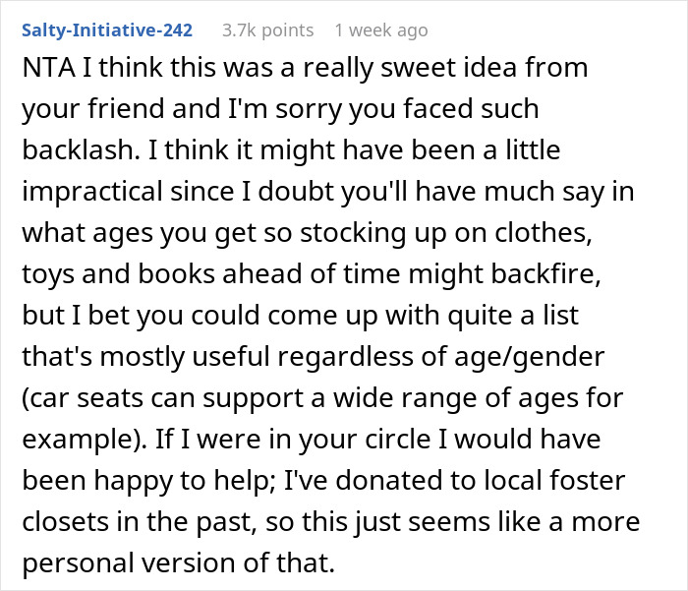Open the '1 week ago' timestamp permalink
This screenshot has width=688, height=591.
[381, 30]
